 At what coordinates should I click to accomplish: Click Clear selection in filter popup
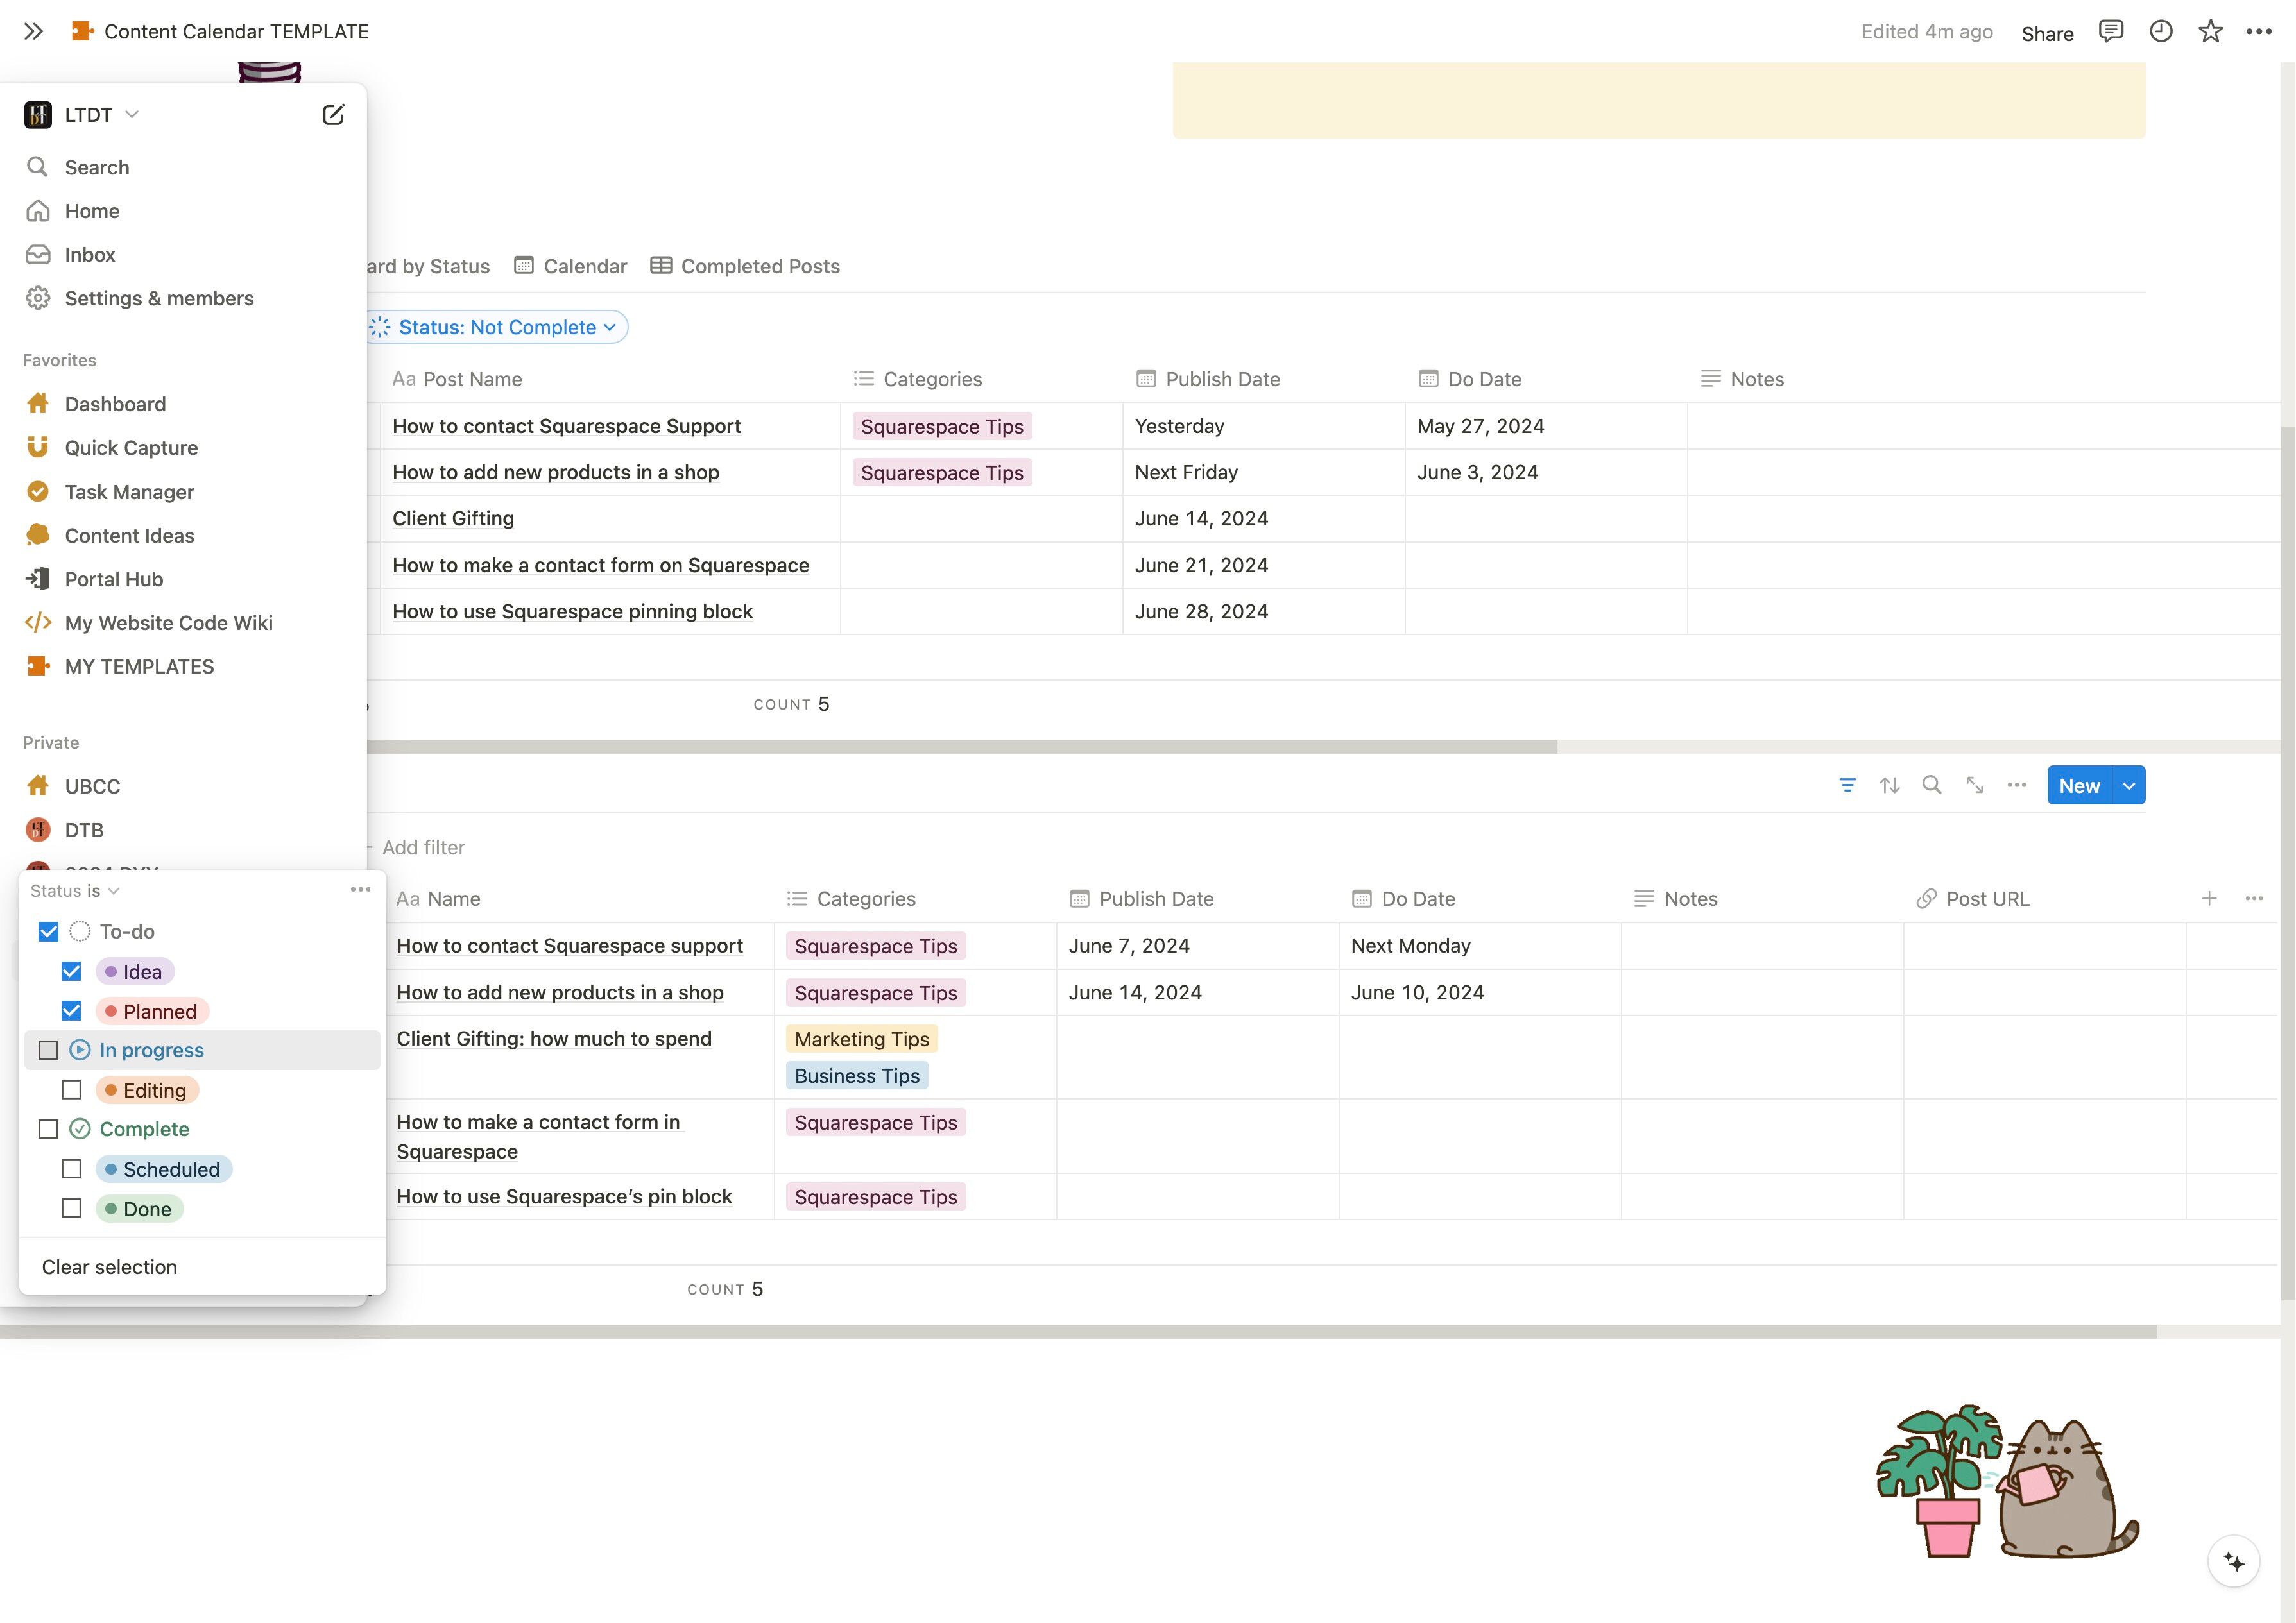click(x=109, y=1267)
